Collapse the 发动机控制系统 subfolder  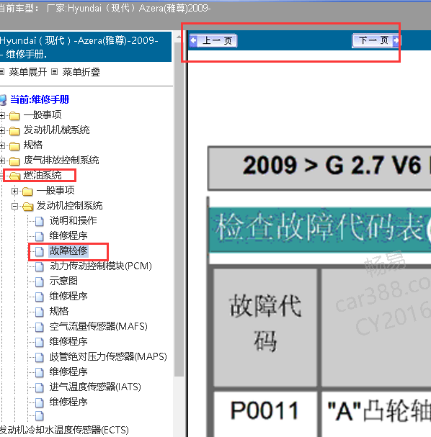pos(15,206)
